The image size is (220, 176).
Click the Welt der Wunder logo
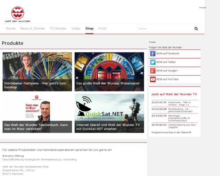point(18,15)
